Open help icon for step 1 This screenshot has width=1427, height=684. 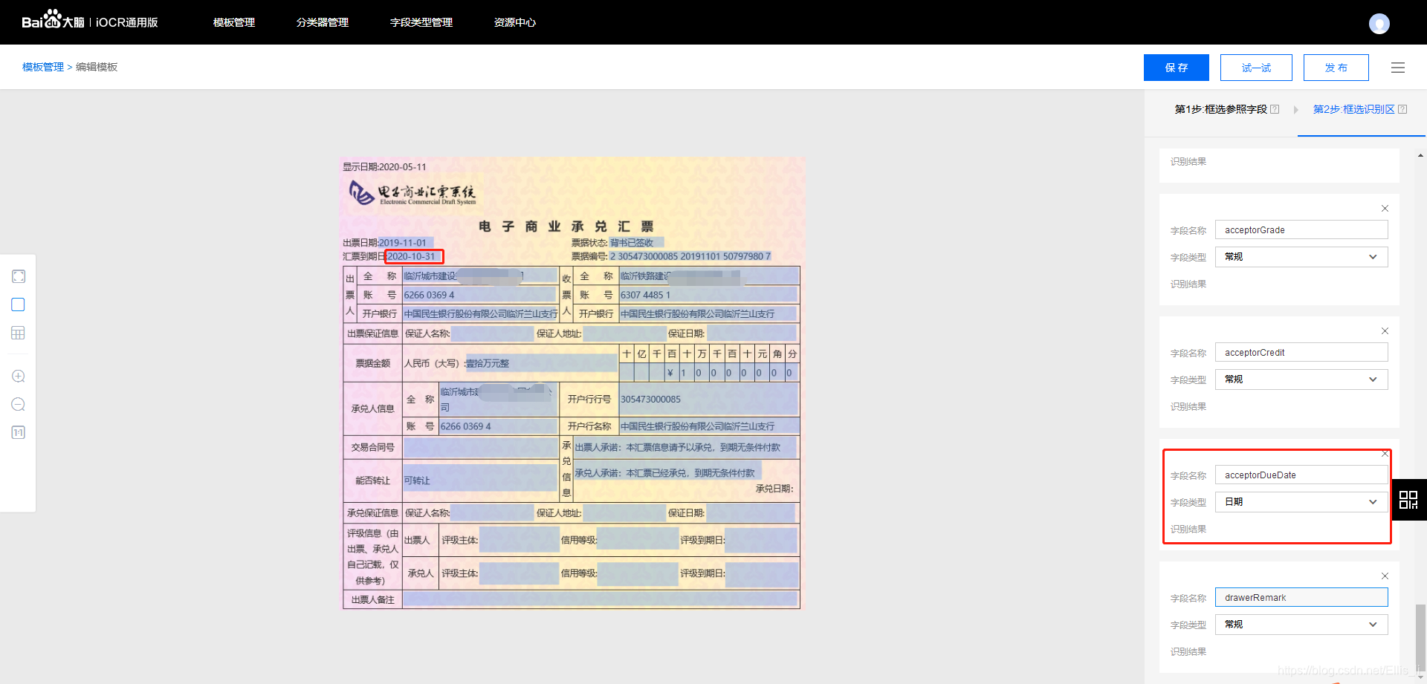click(1275, 109)
